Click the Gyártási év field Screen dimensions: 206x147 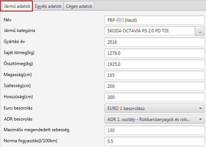(154, 42)
